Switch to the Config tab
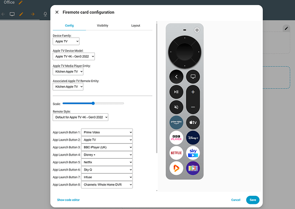Image resolution: width=295 pixels, height=209 pixels. pos(69,26)
